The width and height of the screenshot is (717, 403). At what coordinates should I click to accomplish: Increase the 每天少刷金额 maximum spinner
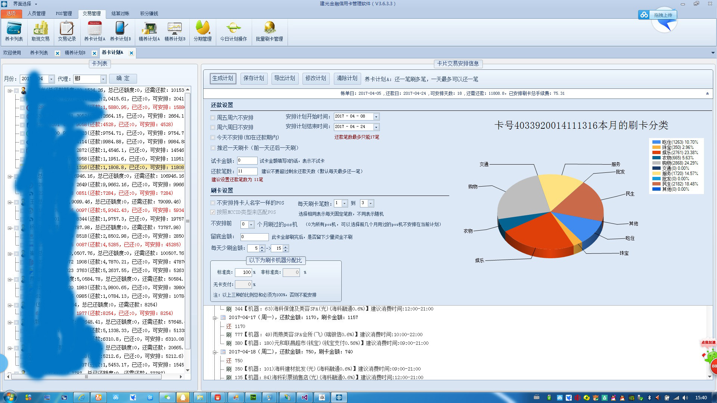[x=286, y=247]
